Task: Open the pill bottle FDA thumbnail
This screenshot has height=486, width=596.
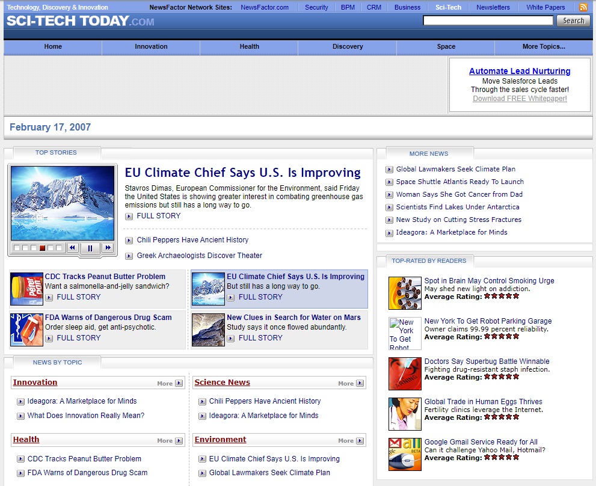Action: pyautogui.click(x=26, y=330)
